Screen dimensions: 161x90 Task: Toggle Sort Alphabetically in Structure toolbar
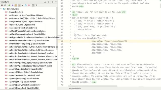[5, 5]
